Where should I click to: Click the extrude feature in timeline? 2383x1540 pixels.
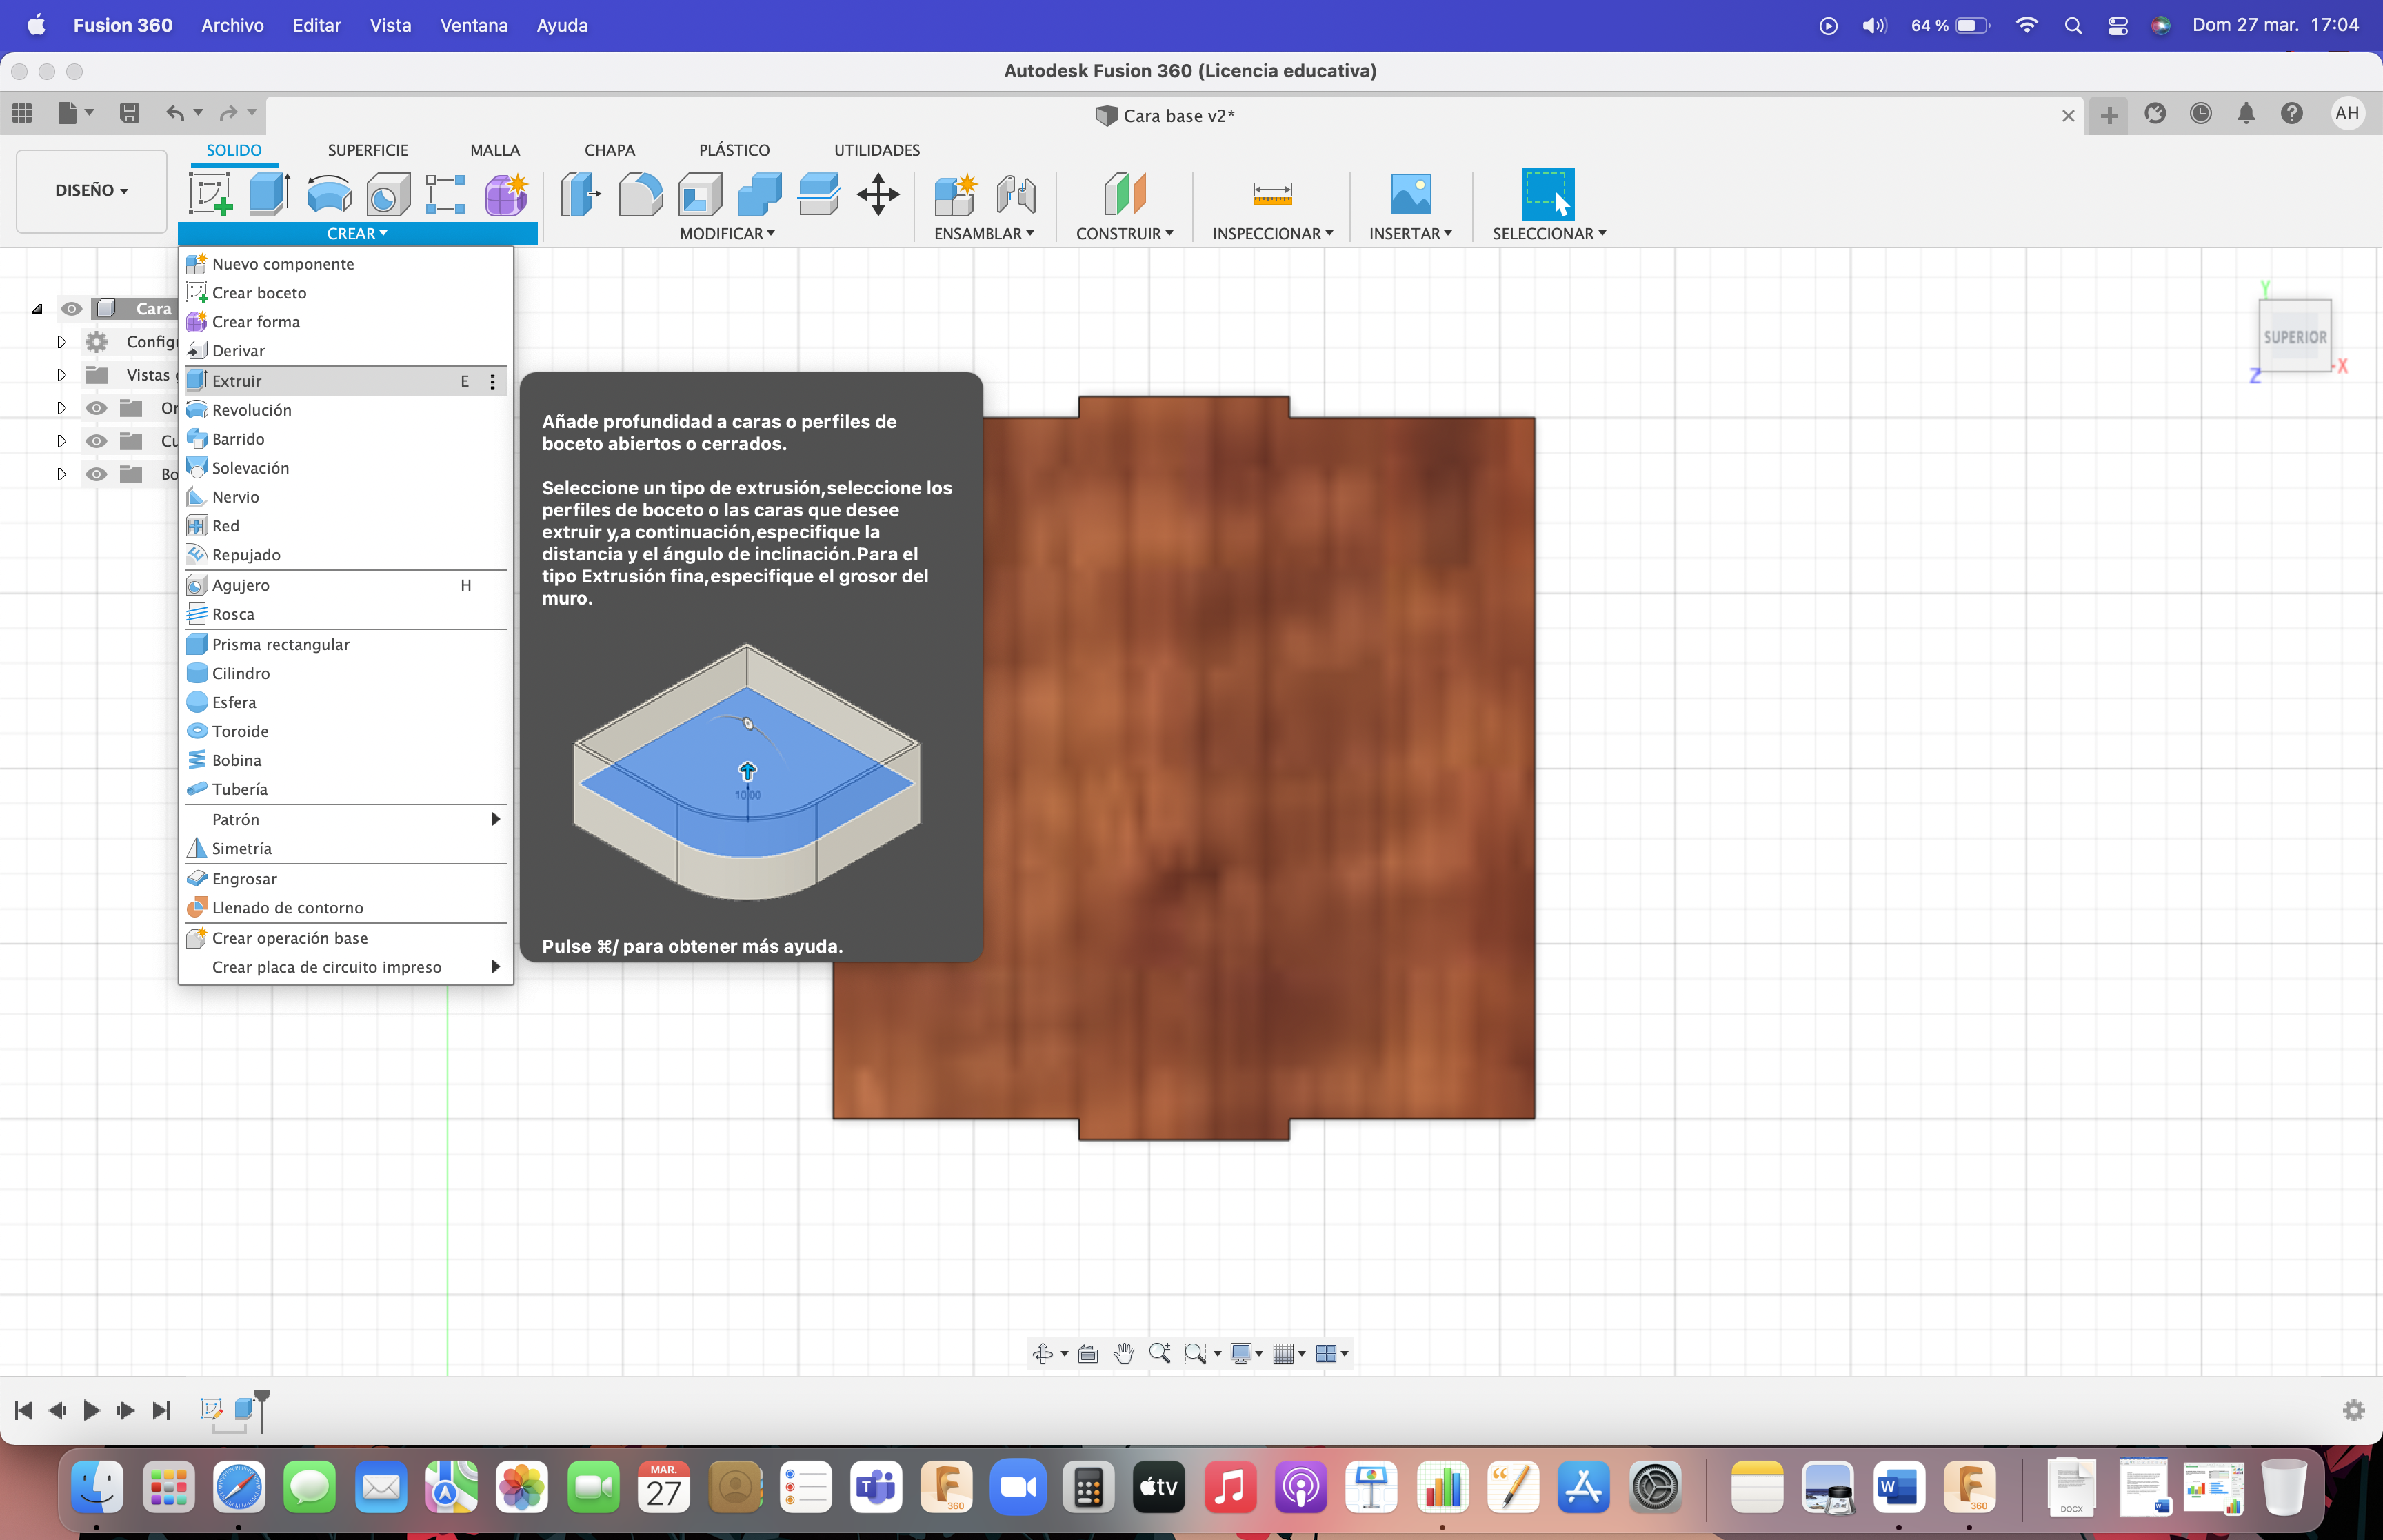pyautogui.click(x=245, y=1409)
